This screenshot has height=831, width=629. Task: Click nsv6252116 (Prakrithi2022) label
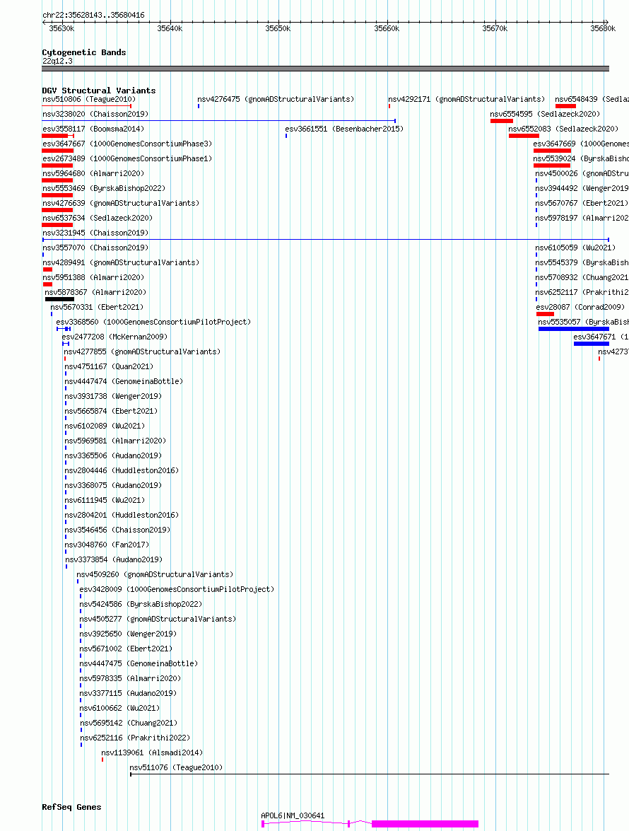pos(135,737)
